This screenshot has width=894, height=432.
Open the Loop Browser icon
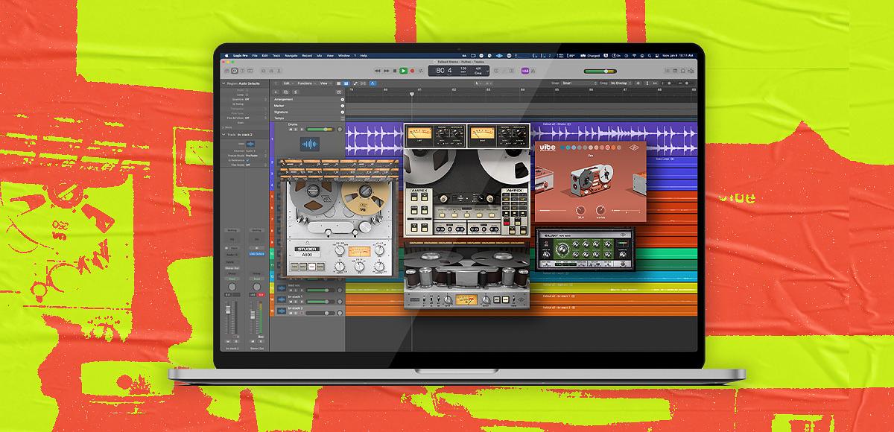[682, 71]
